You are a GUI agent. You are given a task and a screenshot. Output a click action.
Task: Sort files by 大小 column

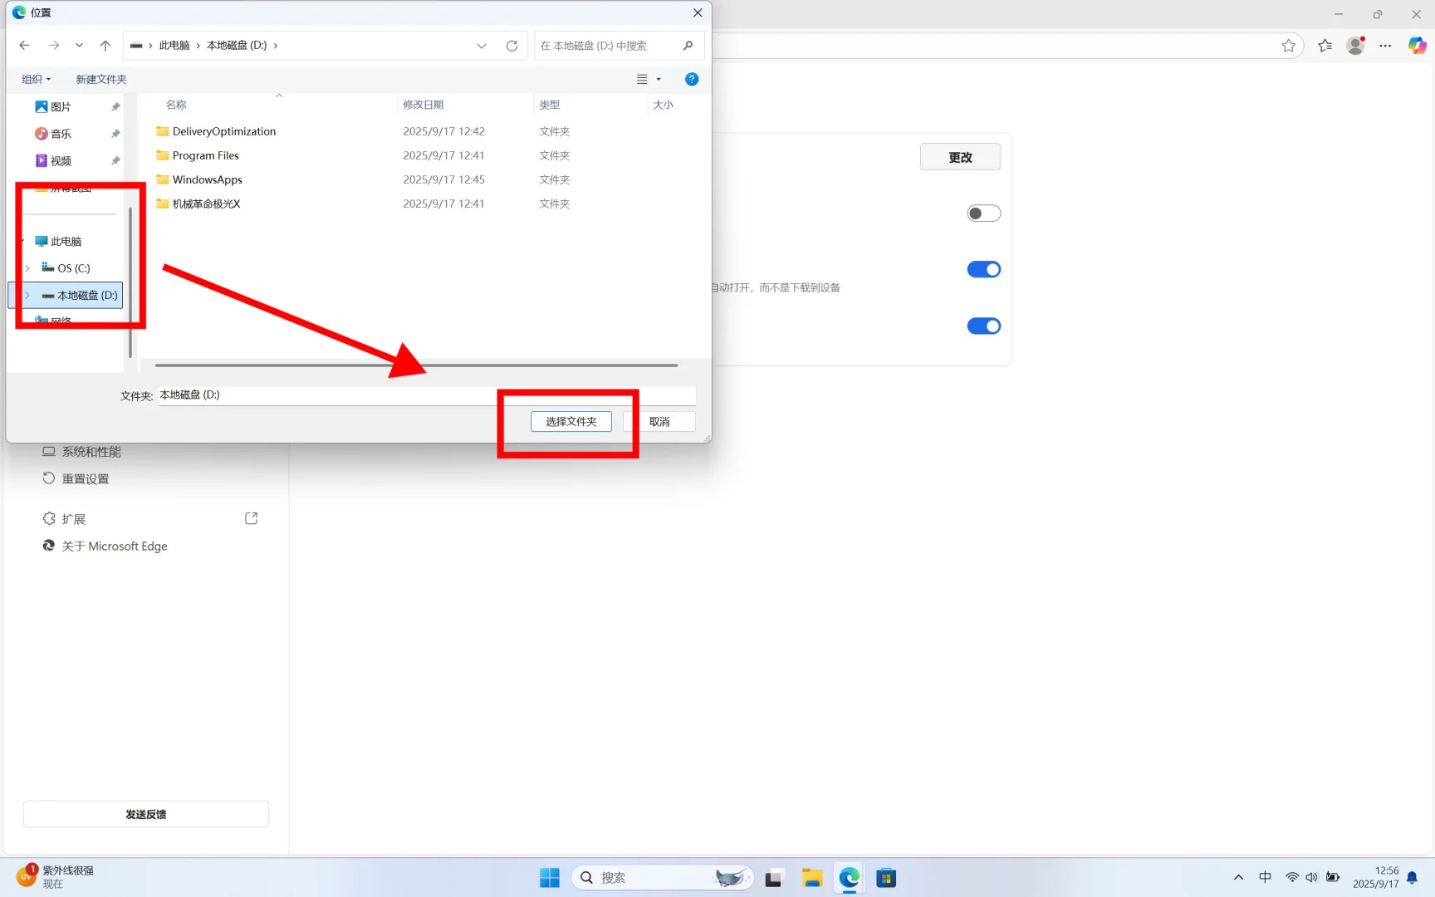664,105
